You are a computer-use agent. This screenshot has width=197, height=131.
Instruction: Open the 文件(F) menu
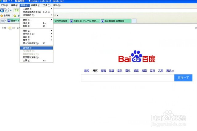[x=4, y=5]
